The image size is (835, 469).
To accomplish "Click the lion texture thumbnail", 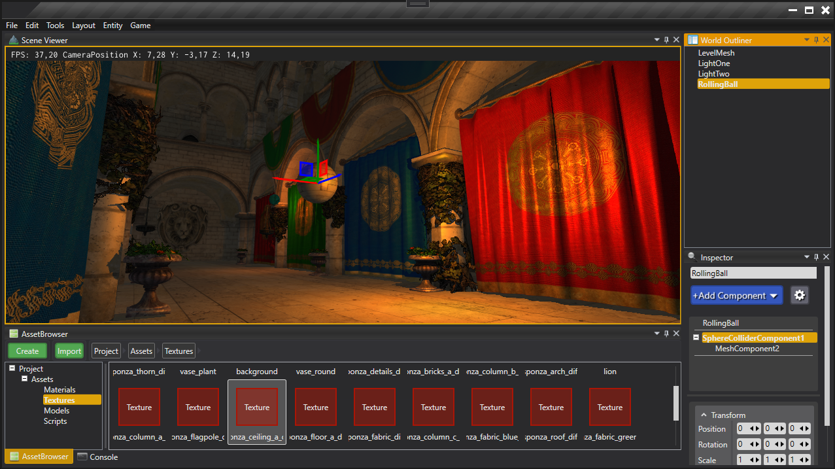I will [609, 407].
